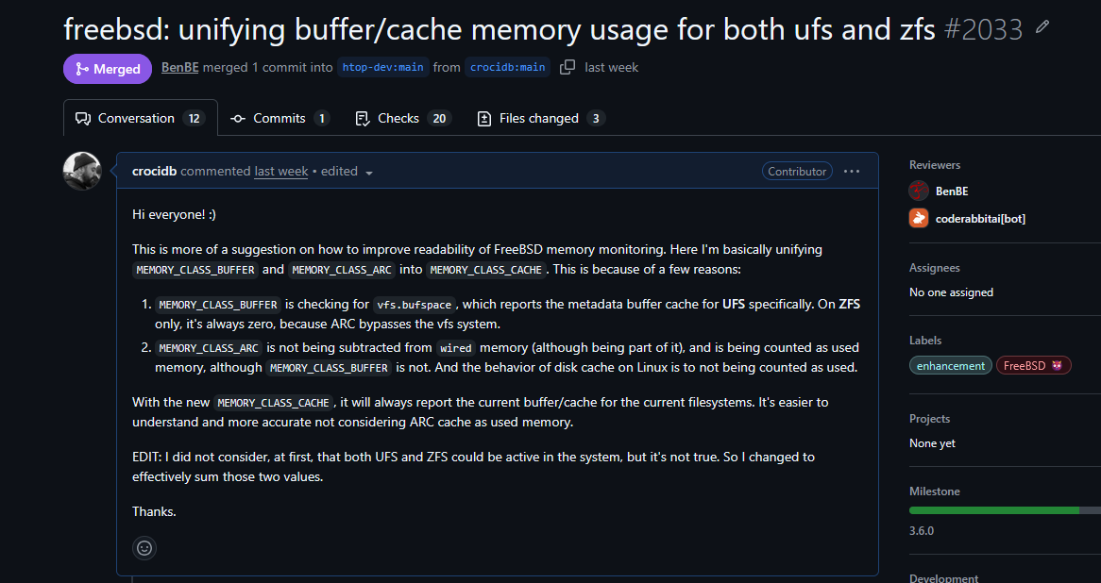Image resolution: width=1101 pixels, height=583 pixels.
Task: Click the htop-dev:main base branch link
Action: coord(382,67)
